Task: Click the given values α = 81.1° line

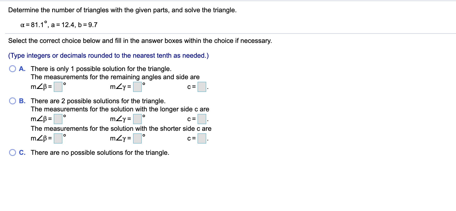Action: click(x=59, y=25)
